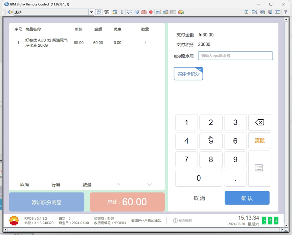Click the help question mark toolbar icon

[x=286, y=12]
